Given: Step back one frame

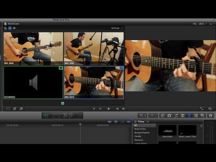Looking at the screenshot, I should 94,109.
